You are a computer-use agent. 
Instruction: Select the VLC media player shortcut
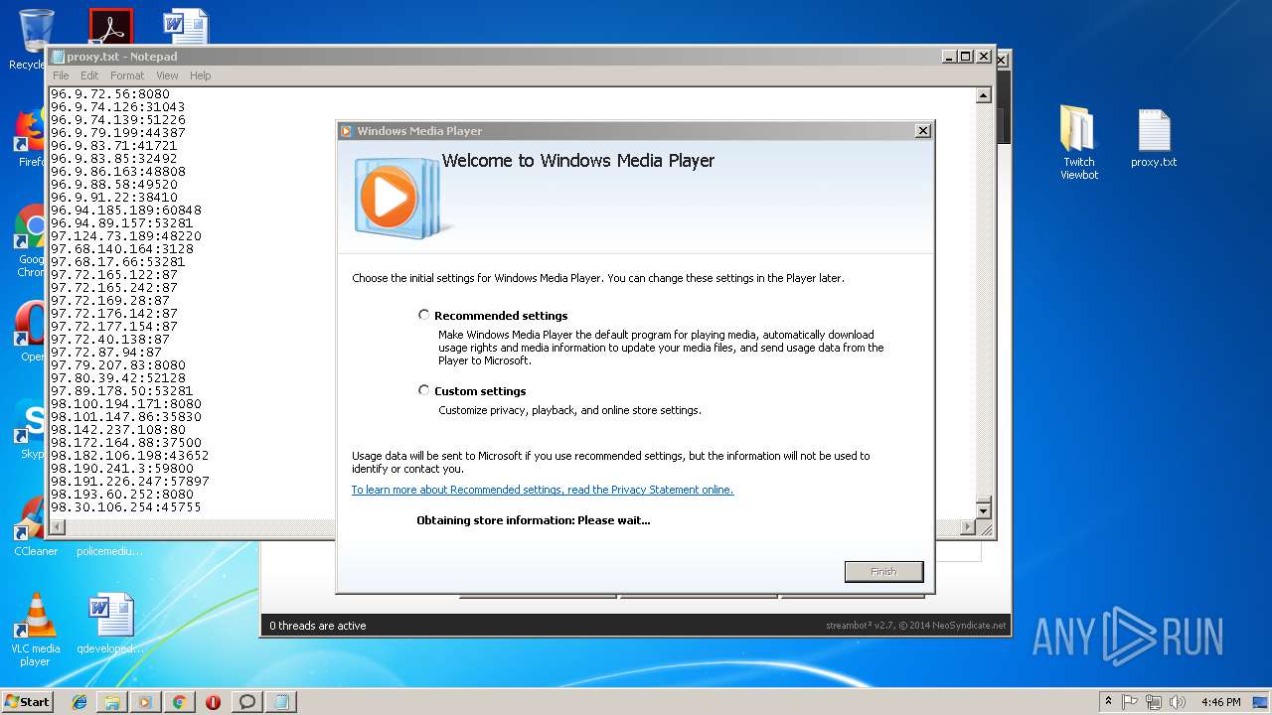point(36,630)
